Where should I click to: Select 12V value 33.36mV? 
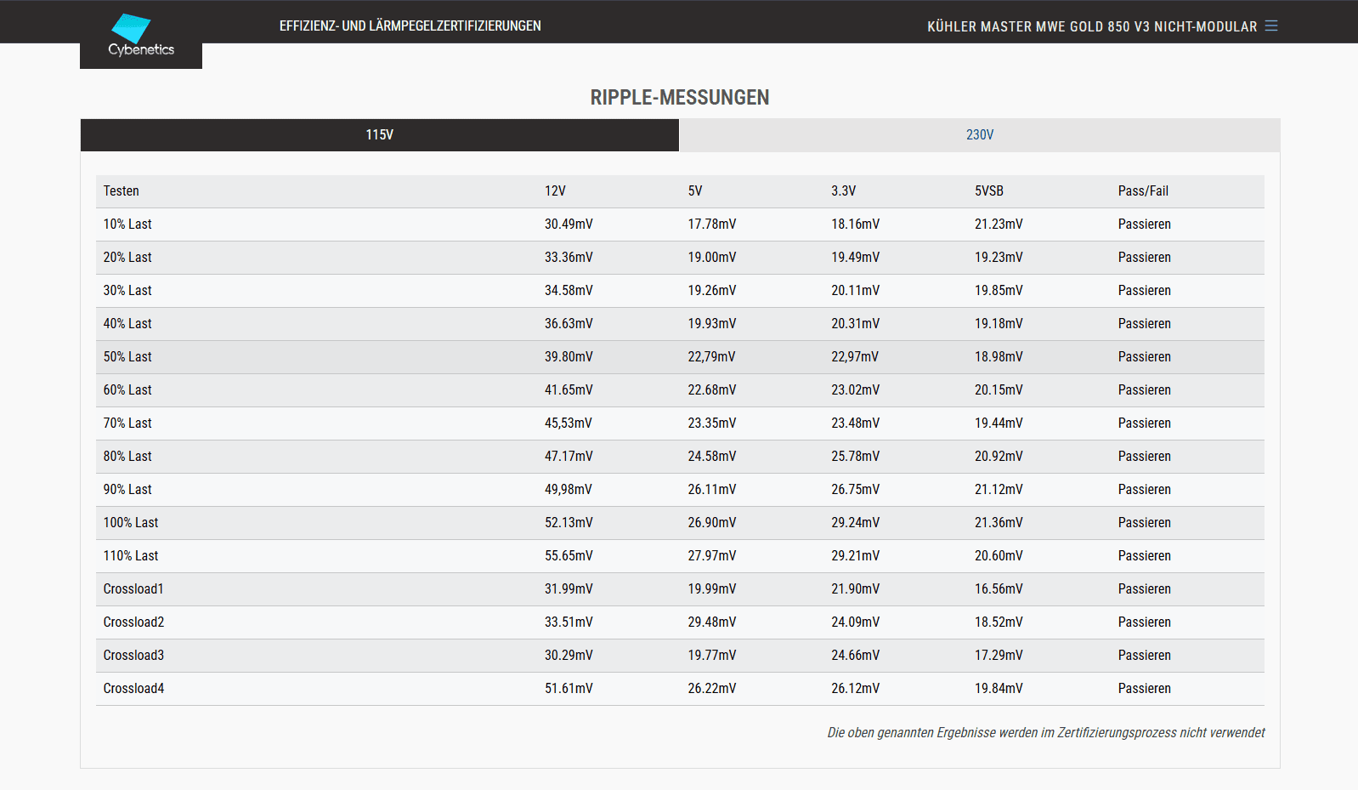(569, 258)
